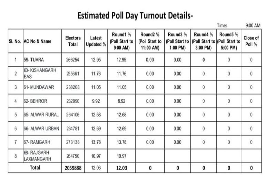
Task: Select the '65- ALWAR RURAL' name cell
Action: (41, 115)
